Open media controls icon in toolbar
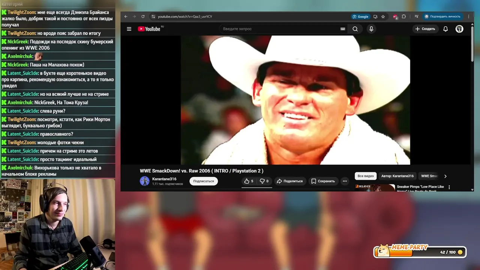The width and height of the screenshot is (480, 270). [416, 16]
